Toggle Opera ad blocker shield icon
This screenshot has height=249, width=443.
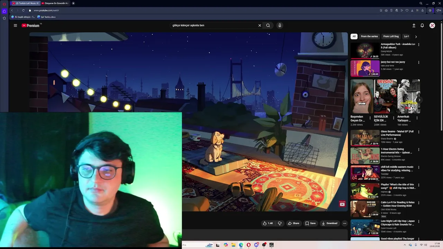pyautogui.click(x=391, y=10)
